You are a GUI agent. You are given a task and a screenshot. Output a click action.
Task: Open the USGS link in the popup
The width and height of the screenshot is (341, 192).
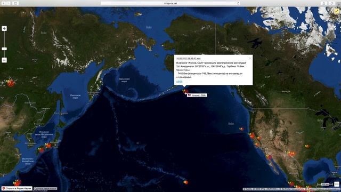tap(180, 82)
